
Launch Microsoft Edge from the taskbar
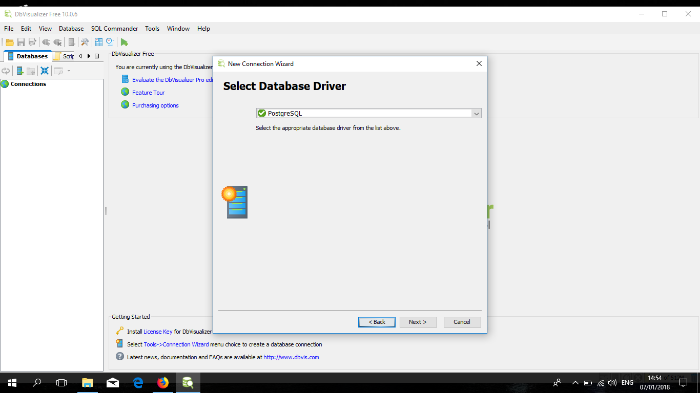pyautogui.click(x=138, y=383)
